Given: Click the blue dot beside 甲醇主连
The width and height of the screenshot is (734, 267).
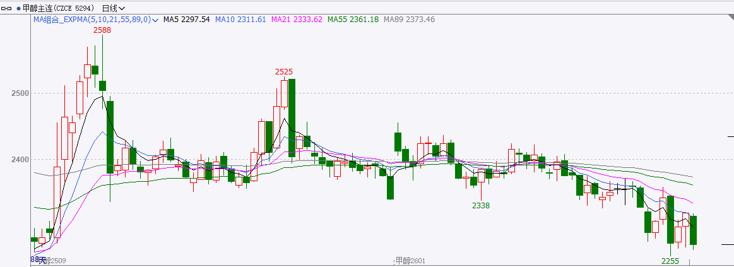Looking at the screenshot, I should 18,8.
